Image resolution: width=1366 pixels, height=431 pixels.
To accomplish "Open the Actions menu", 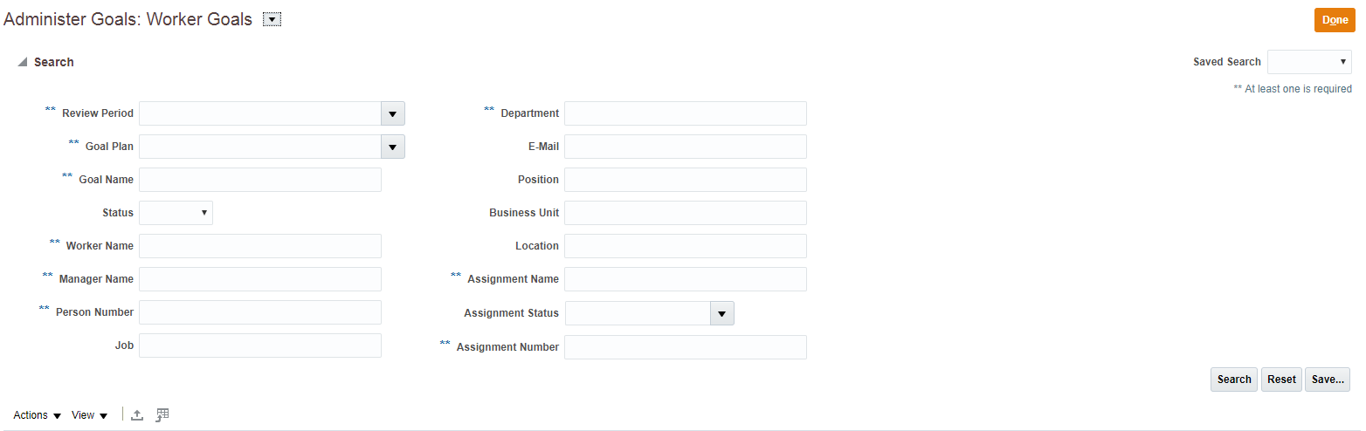I will (38, 415).
